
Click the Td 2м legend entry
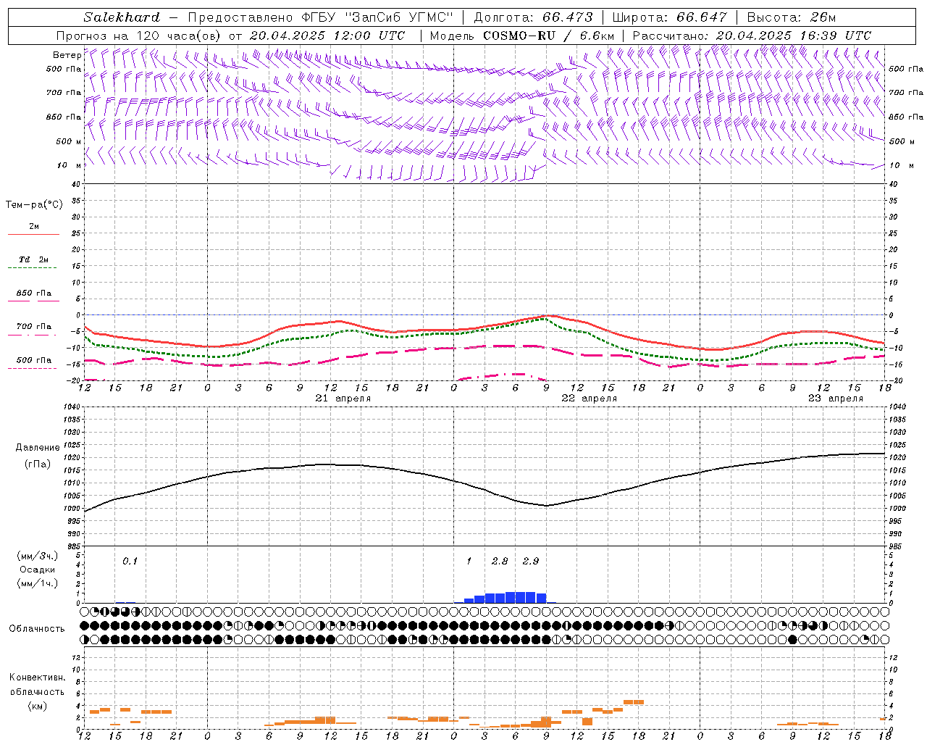click(34, 259)
